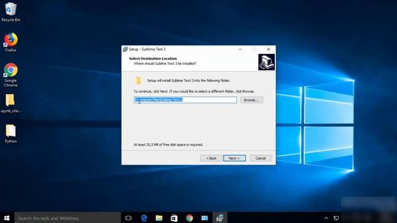Viewport: 397px width, 223px height.
Task: Click the Next > button
Action: (234, 159)
